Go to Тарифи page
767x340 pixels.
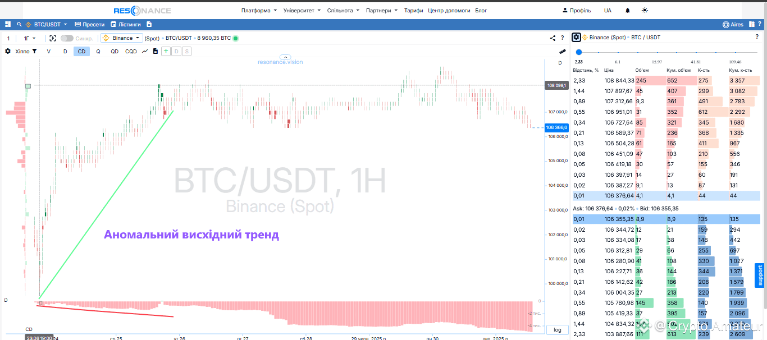[413, 10]
